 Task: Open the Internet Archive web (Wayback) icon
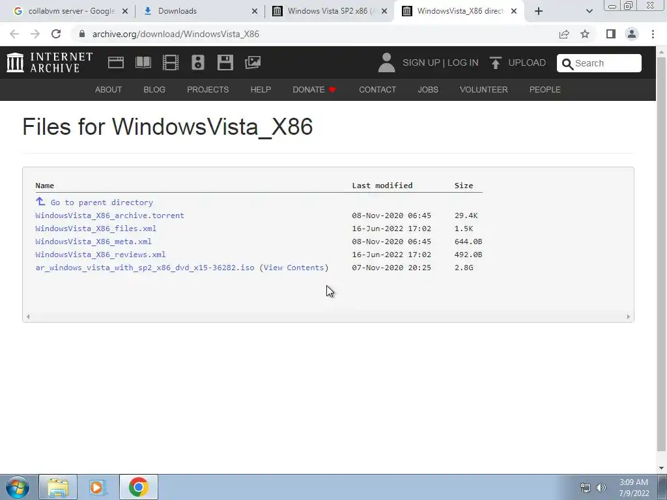click(x=116, y=62)
